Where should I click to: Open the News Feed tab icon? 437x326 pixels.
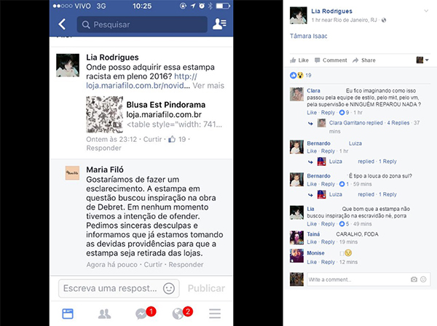(68, 314)
